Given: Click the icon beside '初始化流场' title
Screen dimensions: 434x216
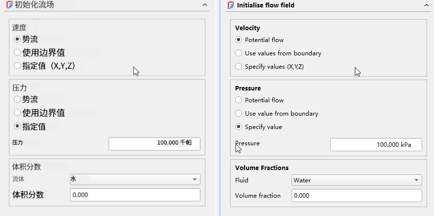Looking at the screenshot, I should [x=10, y=5].
